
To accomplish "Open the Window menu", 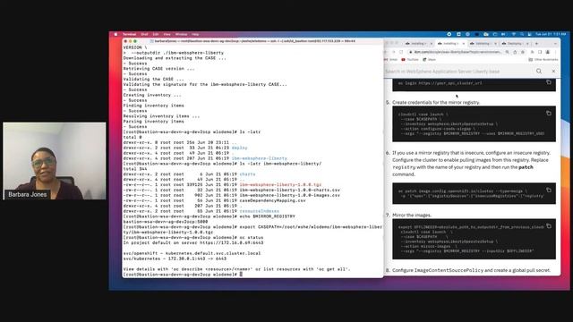I will pos(181,34).
